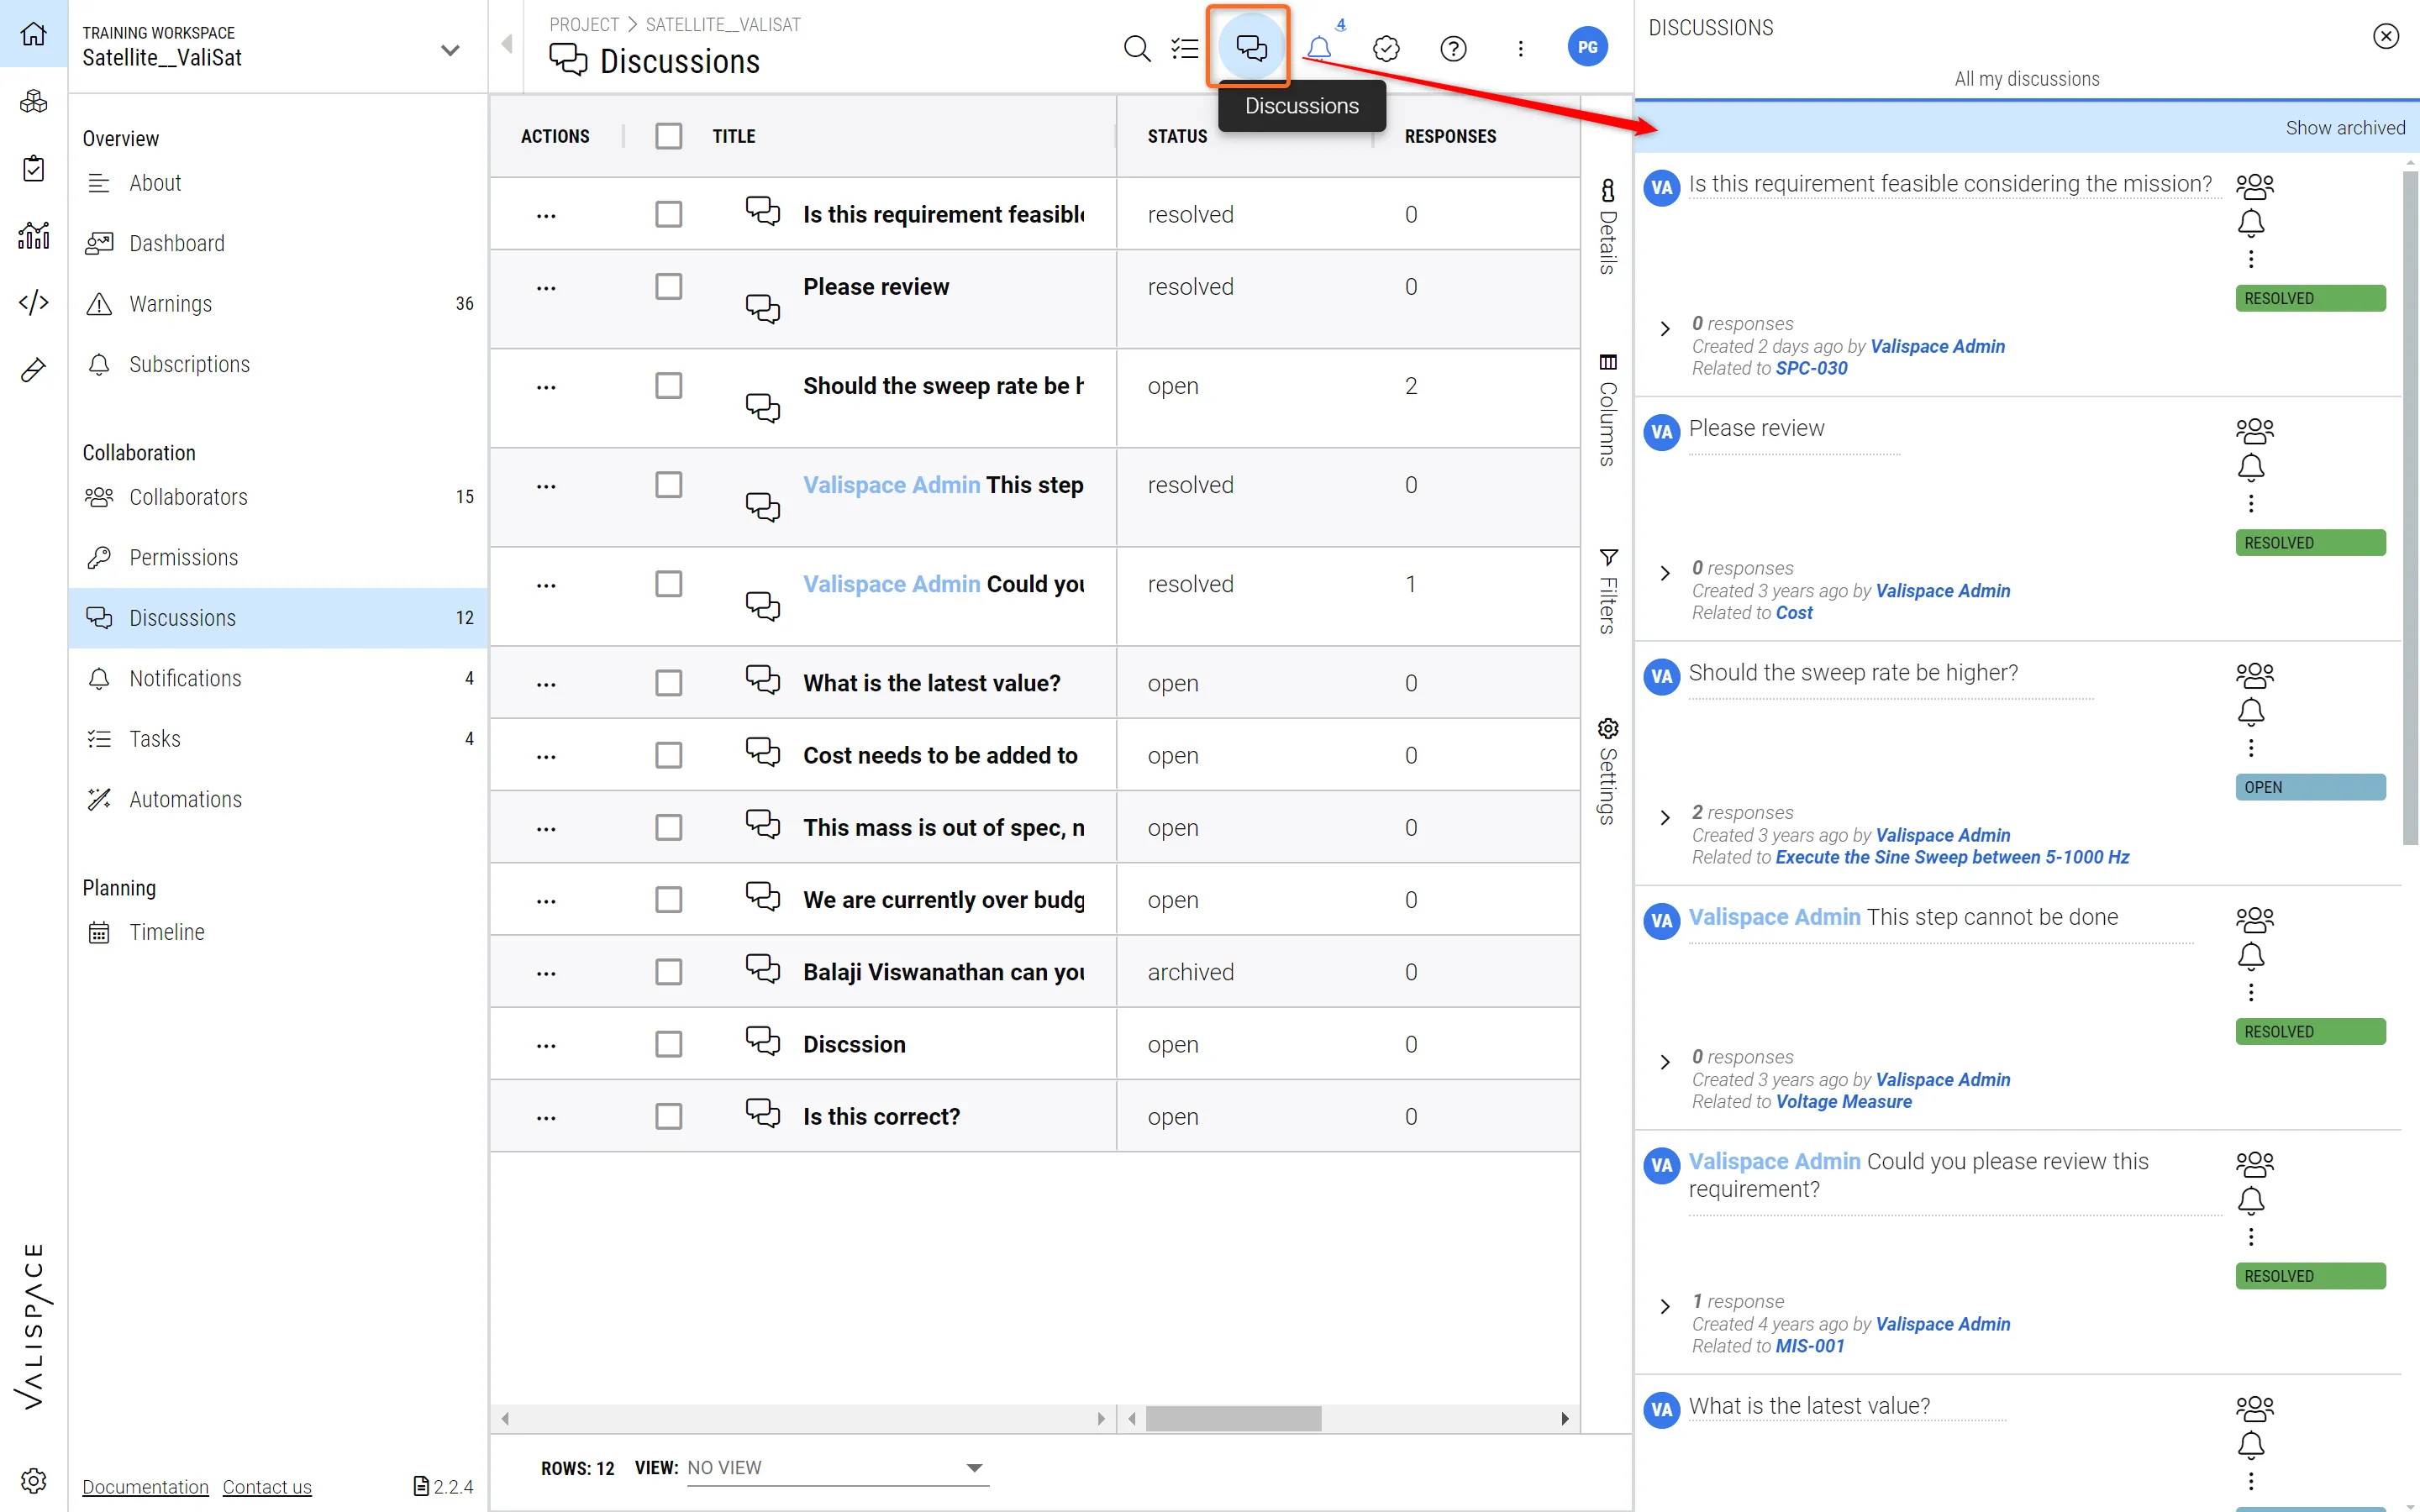The image size is (2420, 1512).
Task: Expand the 1 response of 'Could you please review'
Action: tap(1665, 1307)
